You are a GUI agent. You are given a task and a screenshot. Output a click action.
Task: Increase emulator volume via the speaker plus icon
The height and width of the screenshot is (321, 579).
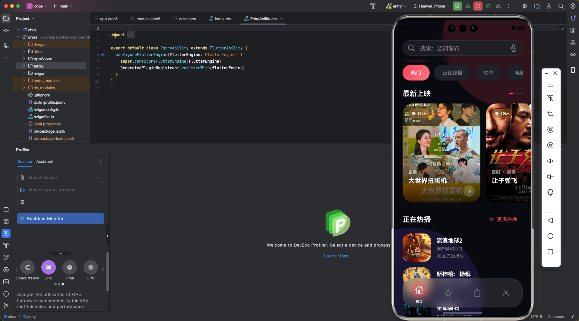pyautogui.click(x=550, y=161)
